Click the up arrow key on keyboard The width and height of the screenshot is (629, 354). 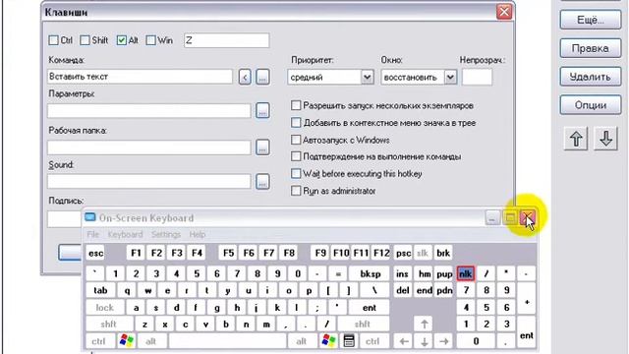(x=424, y=324)
